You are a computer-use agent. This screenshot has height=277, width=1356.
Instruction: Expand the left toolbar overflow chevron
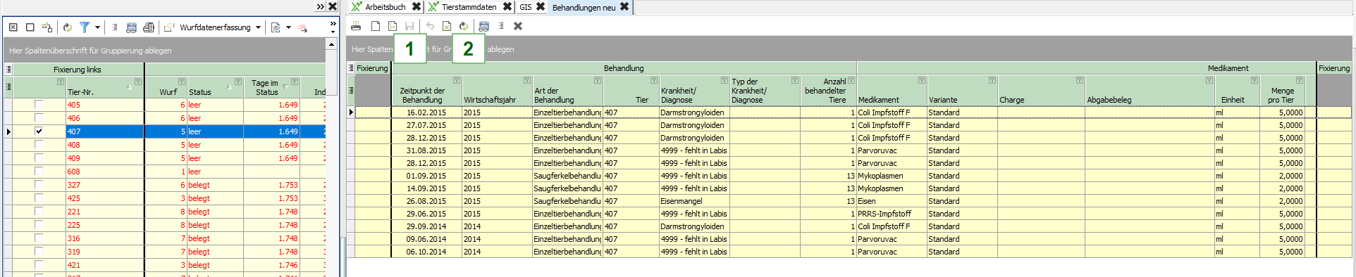tap(333, 27)
